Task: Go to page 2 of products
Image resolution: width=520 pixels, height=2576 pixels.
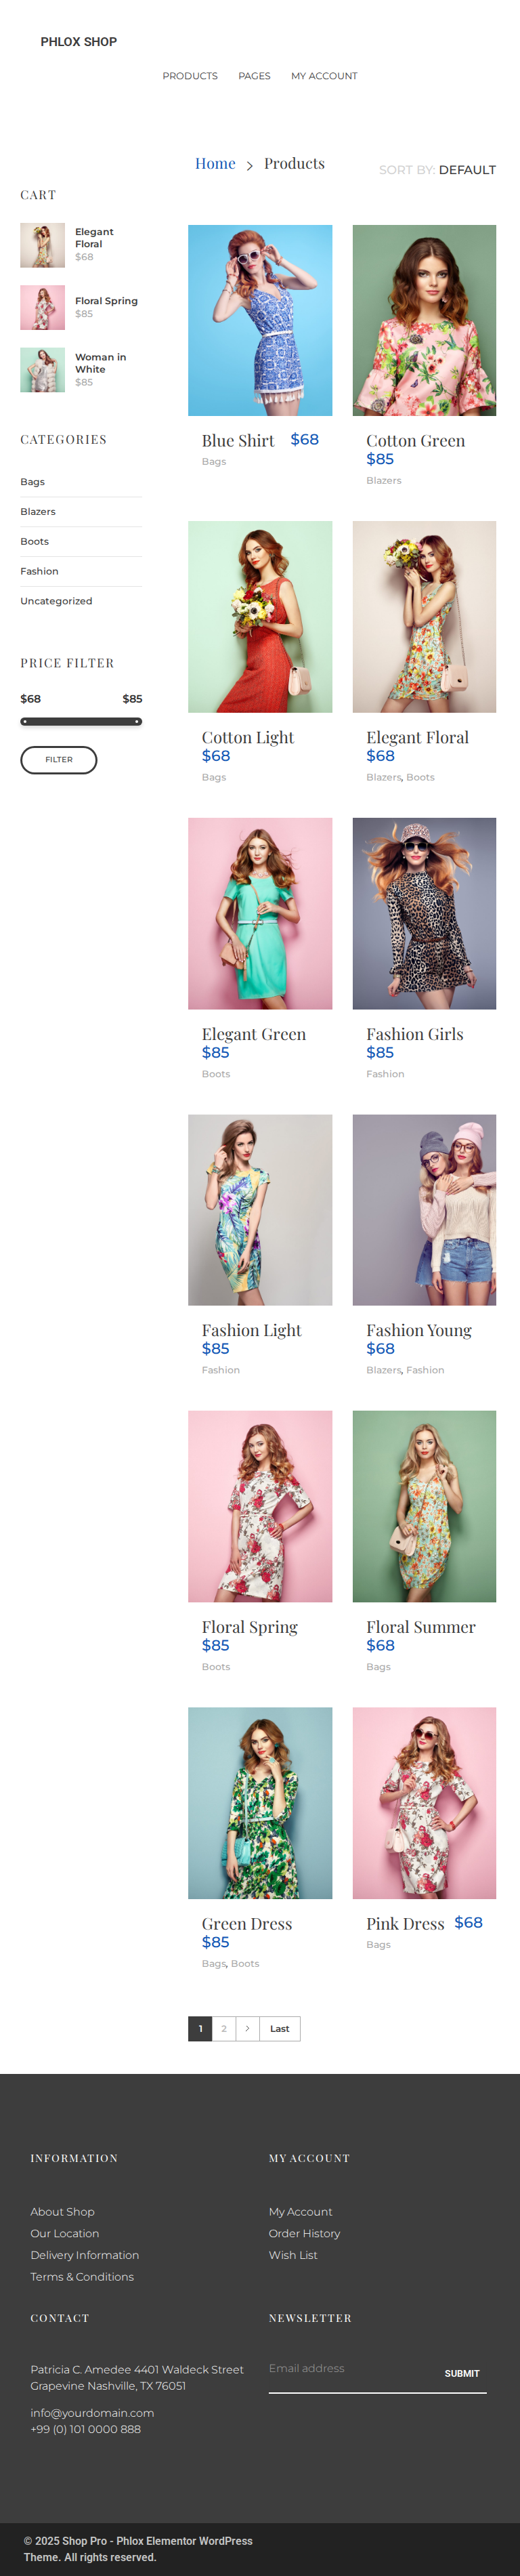Action: [x=223, y=2028]
